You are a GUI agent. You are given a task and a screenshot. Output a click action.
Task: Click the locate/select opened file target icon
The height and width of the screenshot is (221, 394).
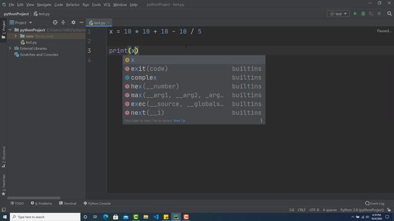[55, 23]
